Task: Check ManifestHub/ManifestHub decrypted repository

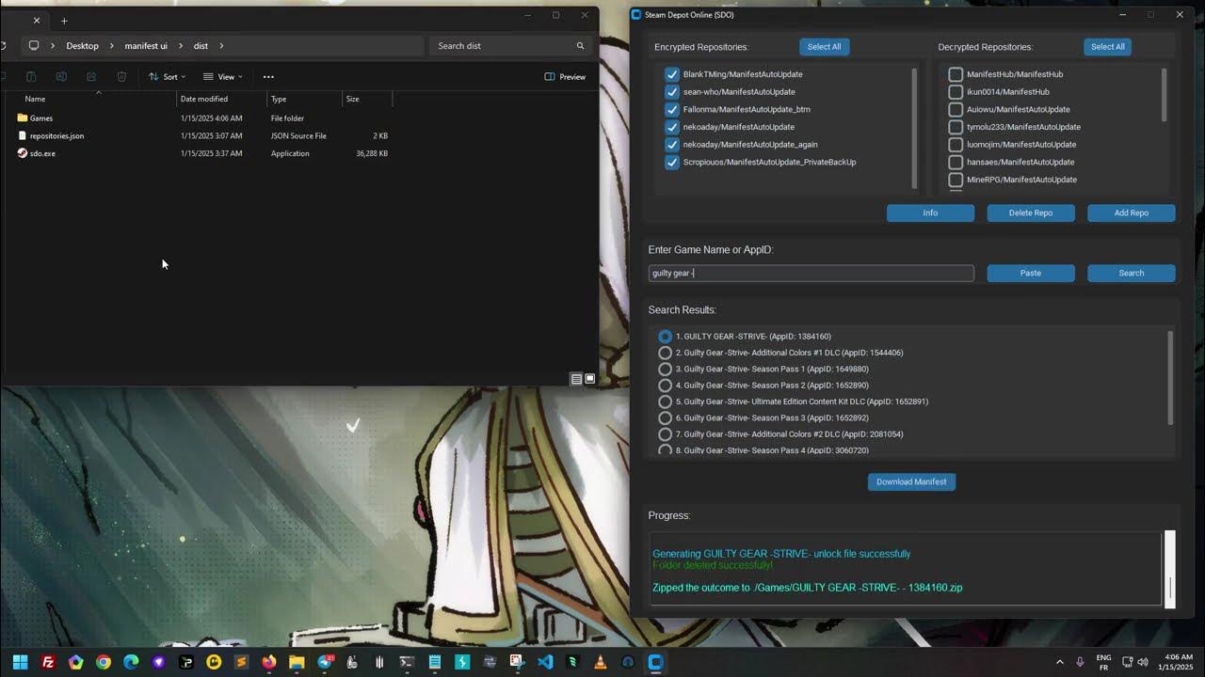Action: pos(956,74)
